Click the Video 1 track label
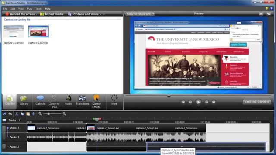 pyautogui.click(x=14, y=128)
